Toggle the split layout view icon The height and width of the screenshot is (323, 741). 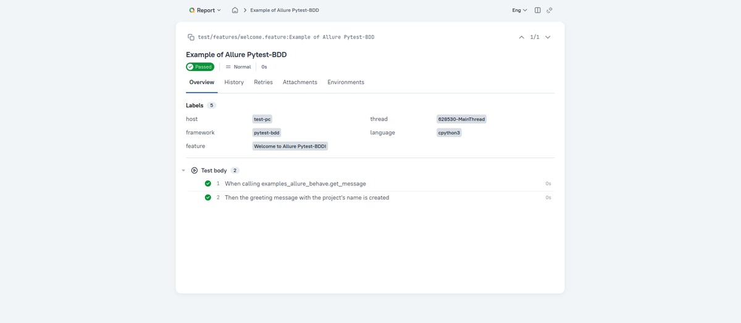pos(537,10)
